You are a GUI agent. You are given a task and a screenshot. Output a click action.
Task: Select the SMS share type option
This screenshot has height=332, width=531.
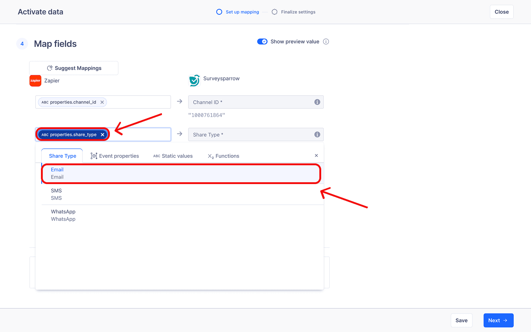coord(183,194)
